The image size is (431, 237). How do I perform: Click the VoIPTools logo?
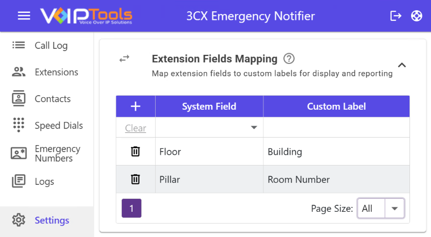point(86,16)
